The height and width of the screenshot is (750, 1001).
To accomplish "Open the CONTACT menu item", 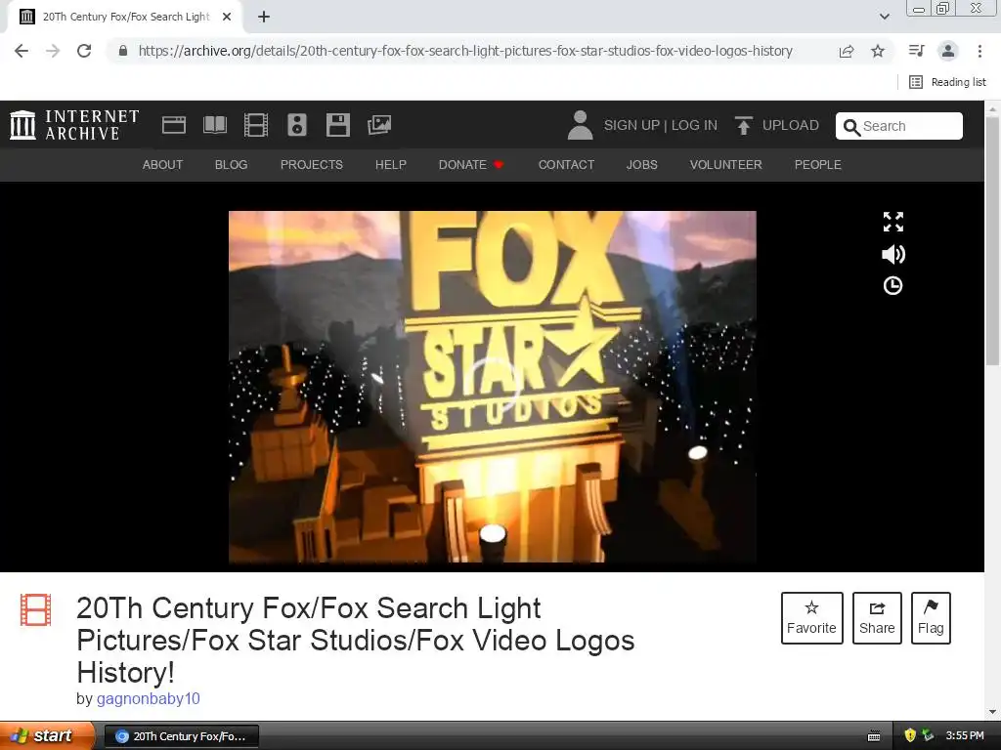I will point(566,164).
